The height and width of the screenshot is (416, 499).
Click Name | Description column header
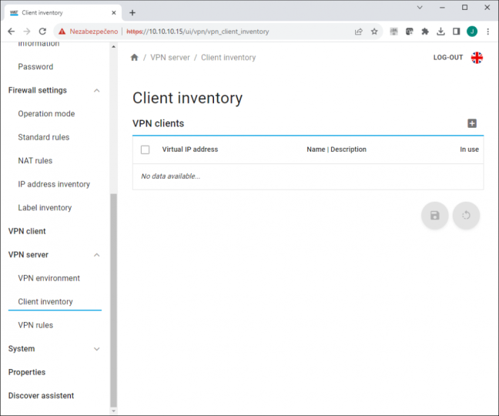(x=337, y=149)
